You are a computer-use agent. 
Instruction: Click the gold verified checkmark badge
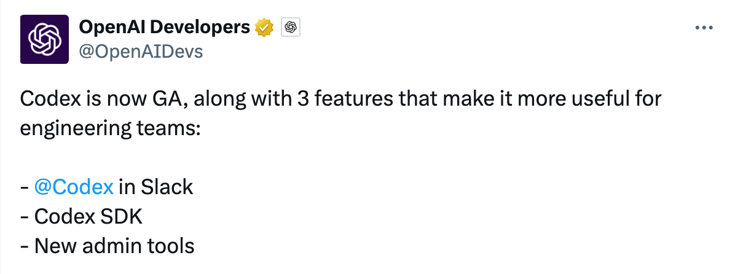coord(265,28)
